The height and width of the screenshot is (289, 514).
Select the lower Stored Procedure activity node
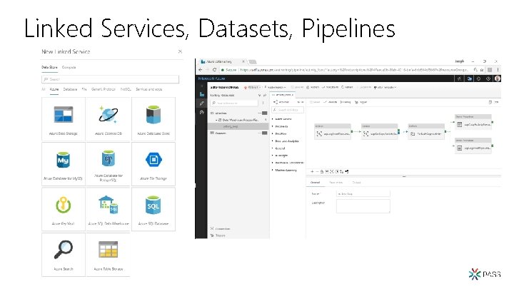tap(473, 146)
